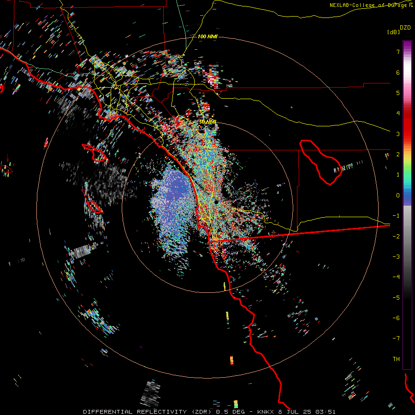Click the 6 tick label on the scale
Image resolution: width=415 pixels, height=415 pixels.
click(398, 72)
